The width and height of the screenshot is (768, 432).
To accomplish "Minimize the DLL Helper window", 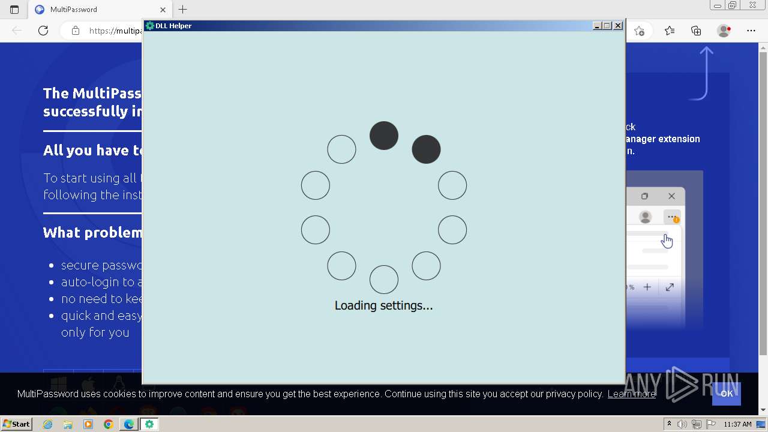I will [x=597, y=26].
